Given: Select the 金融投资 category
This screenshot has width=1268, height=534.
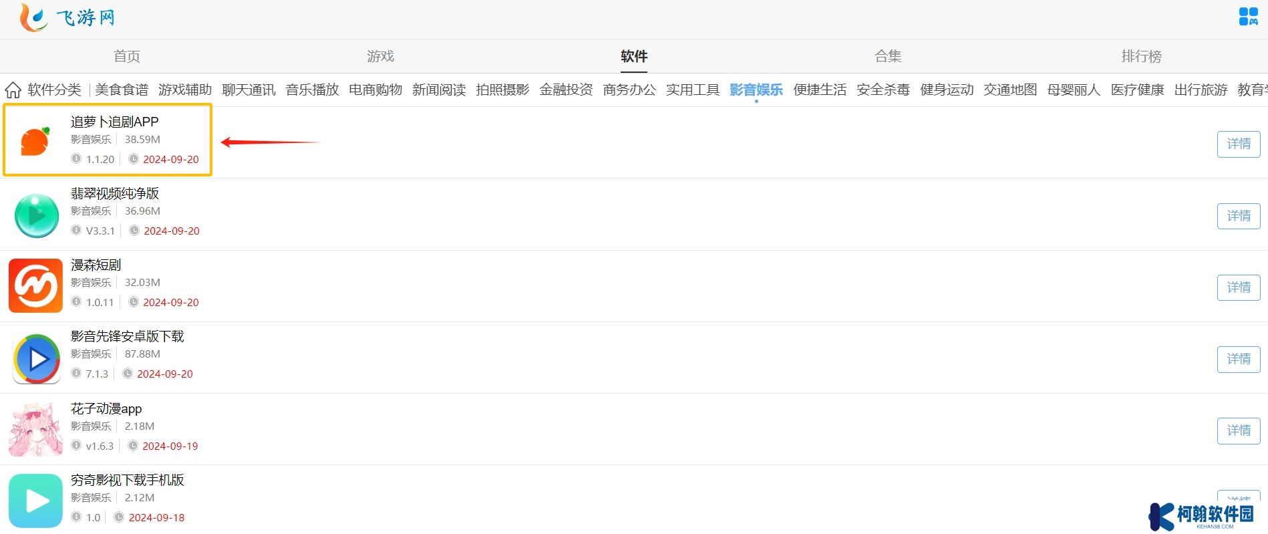Looking at the screenshot, I should click(566, 90).
